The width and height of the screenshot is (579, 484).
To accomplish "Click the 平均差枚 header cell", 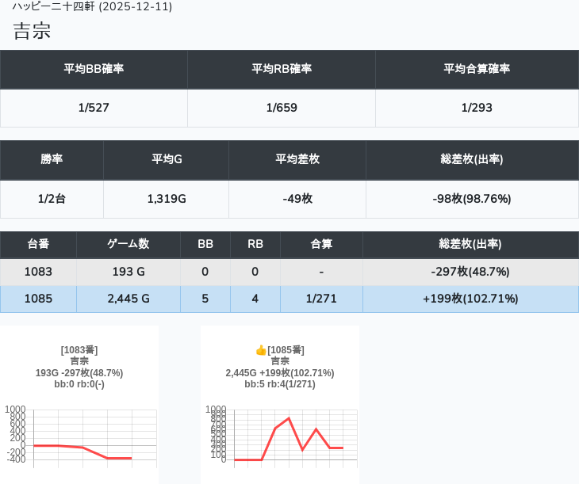I will (x=297, y=159).
